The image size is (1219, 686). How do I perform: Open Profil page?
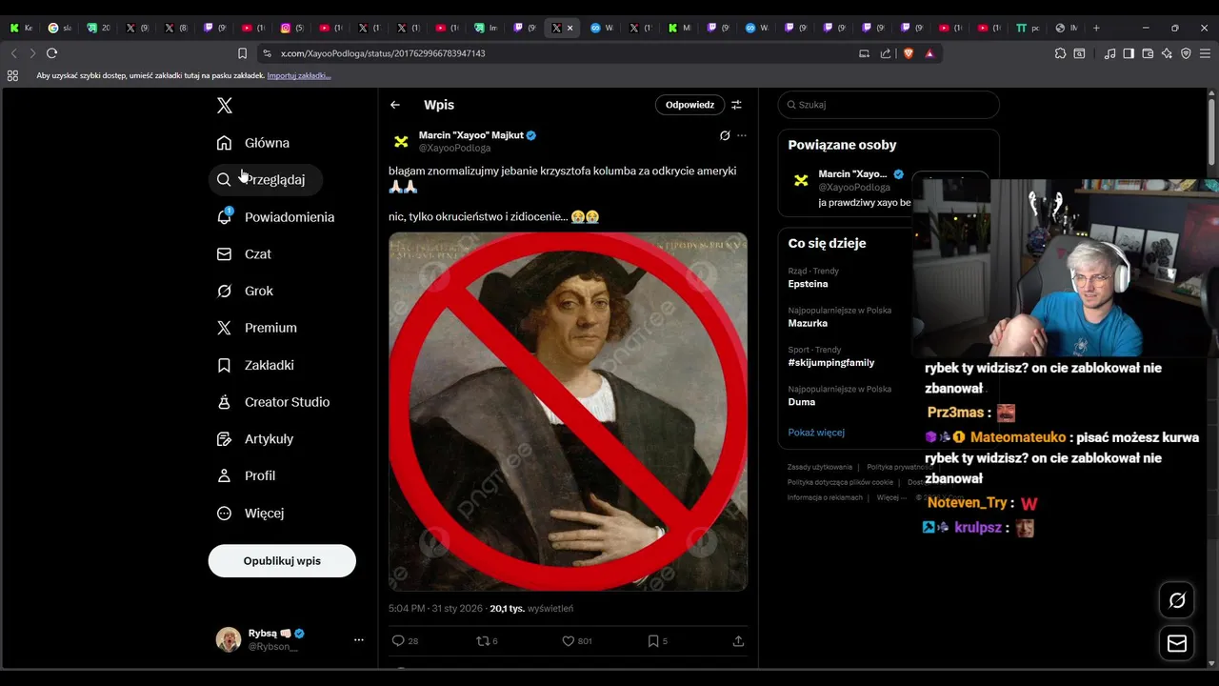click(x=247, y=475)
